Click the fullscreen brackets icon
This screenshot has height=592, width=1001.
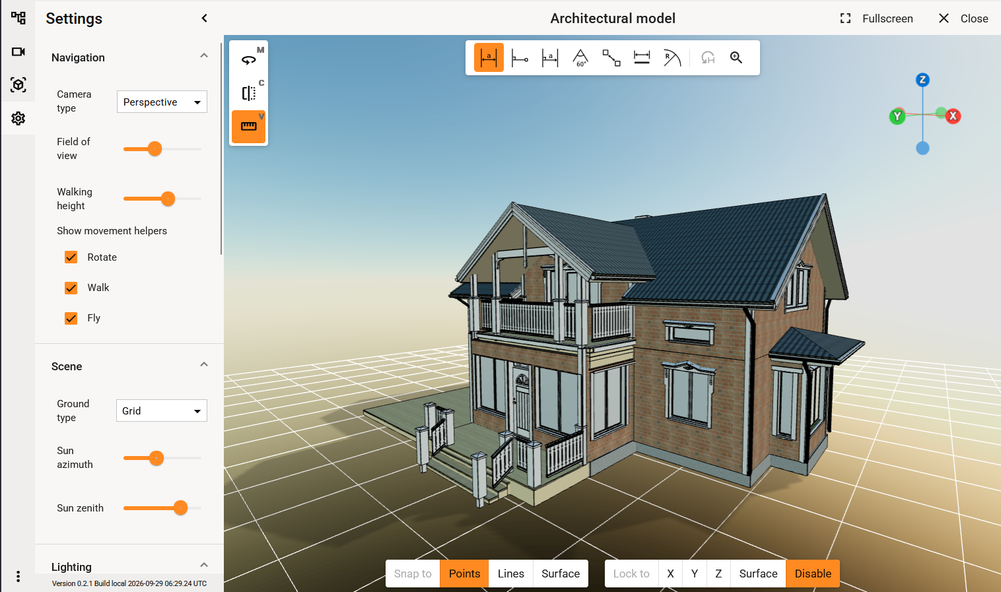[845, 18]
